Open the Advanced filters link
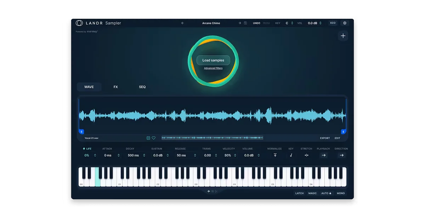The image size is (425, 223). click(x=213, y=68)
